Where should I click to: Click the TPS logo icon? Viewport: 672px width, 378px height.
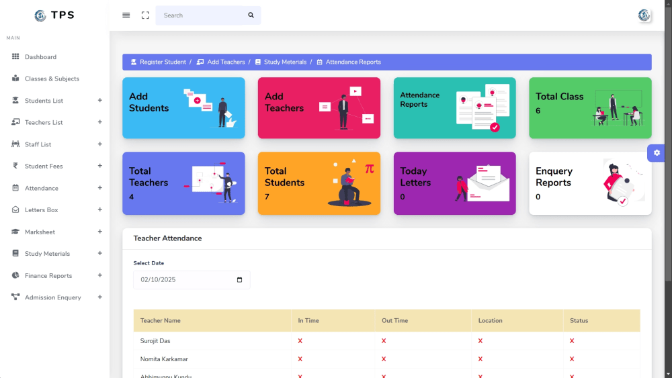(40, 15)
